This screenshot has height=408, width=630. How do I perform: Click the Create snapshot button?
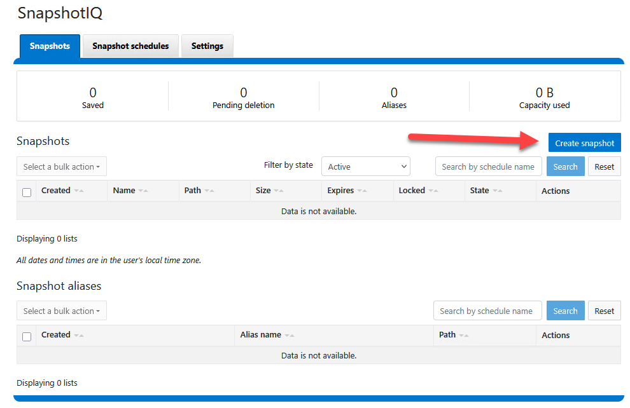click(584, 142)
